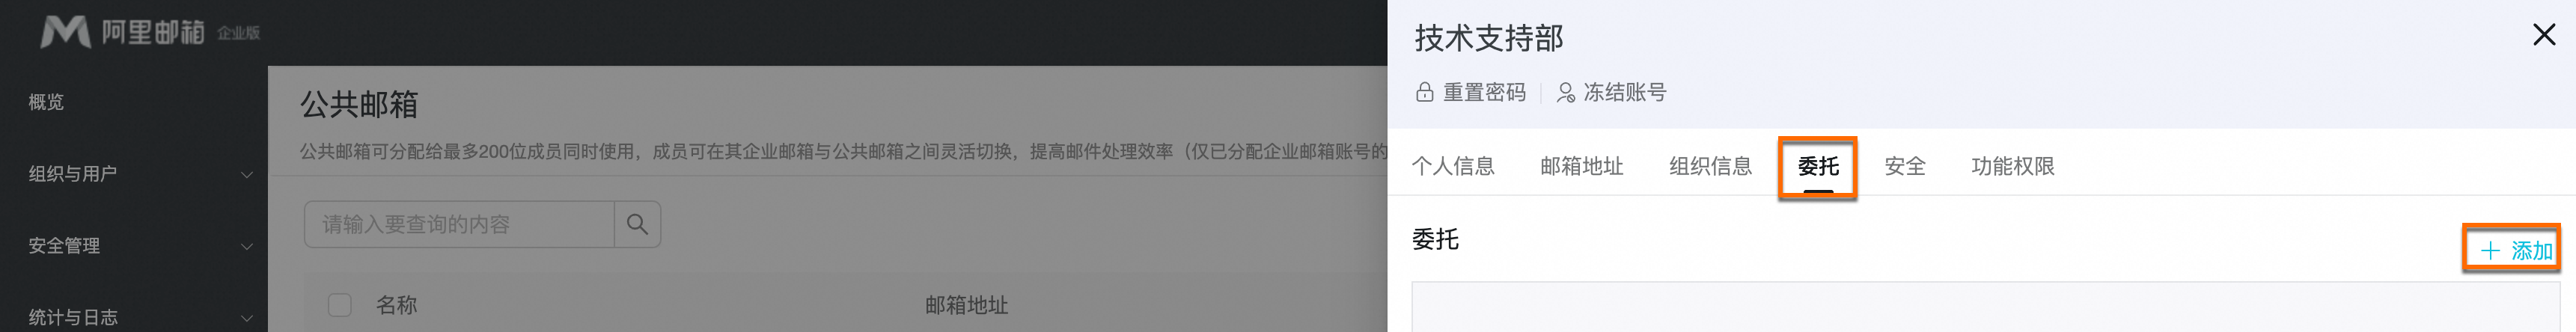Click the lock icon for password reset
Screen dimensions: 2576x332
pos(1425,93)
